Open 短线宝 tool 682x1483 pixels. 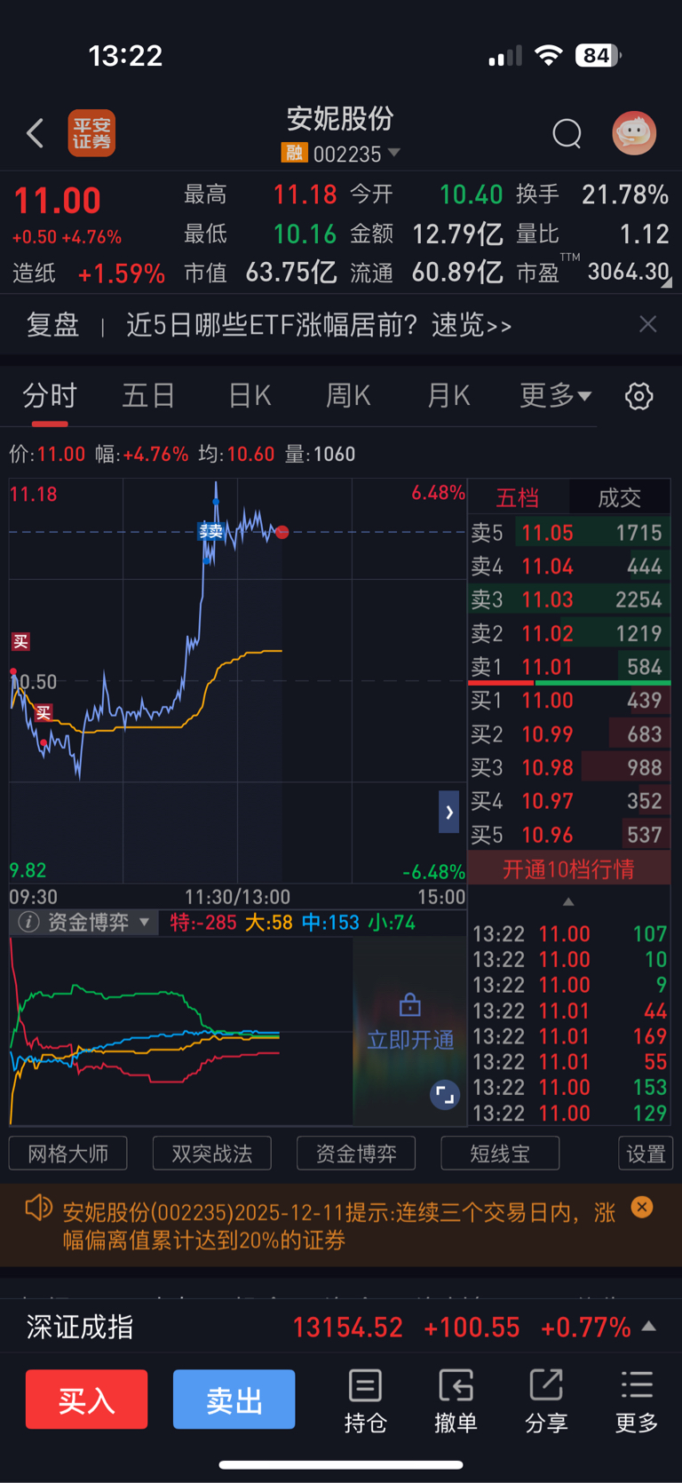pos(500,1154)
